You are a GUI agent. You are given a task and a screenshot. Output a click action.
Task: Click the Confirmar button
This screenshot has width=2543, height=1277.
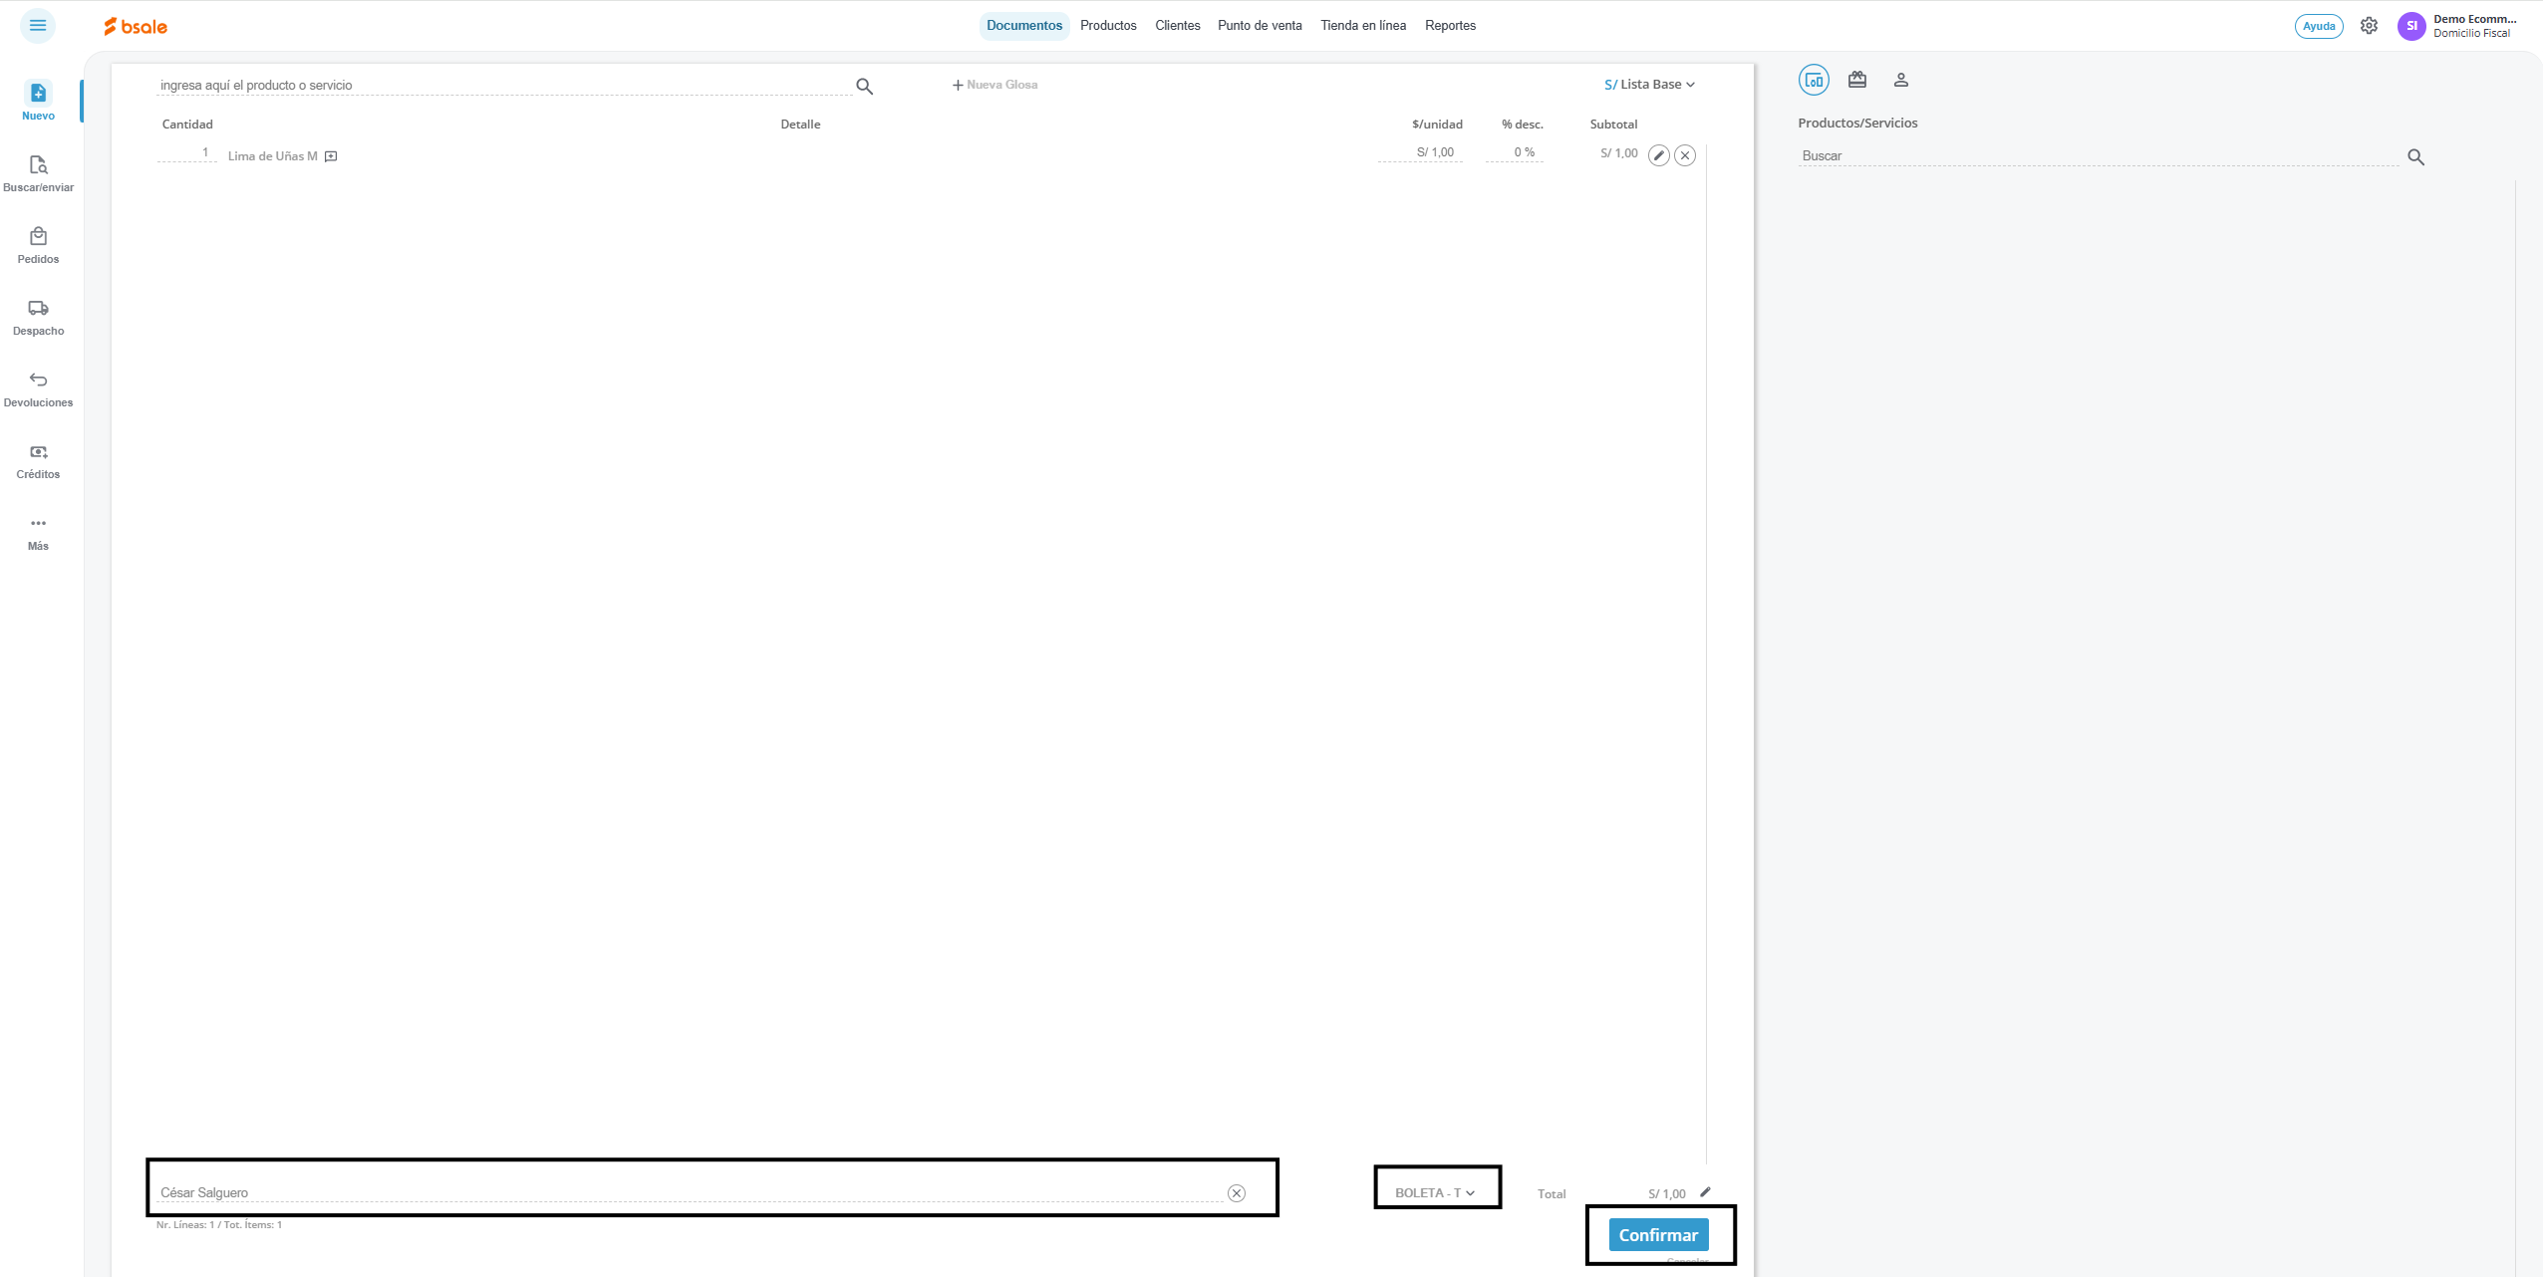coord(1658,1234)
